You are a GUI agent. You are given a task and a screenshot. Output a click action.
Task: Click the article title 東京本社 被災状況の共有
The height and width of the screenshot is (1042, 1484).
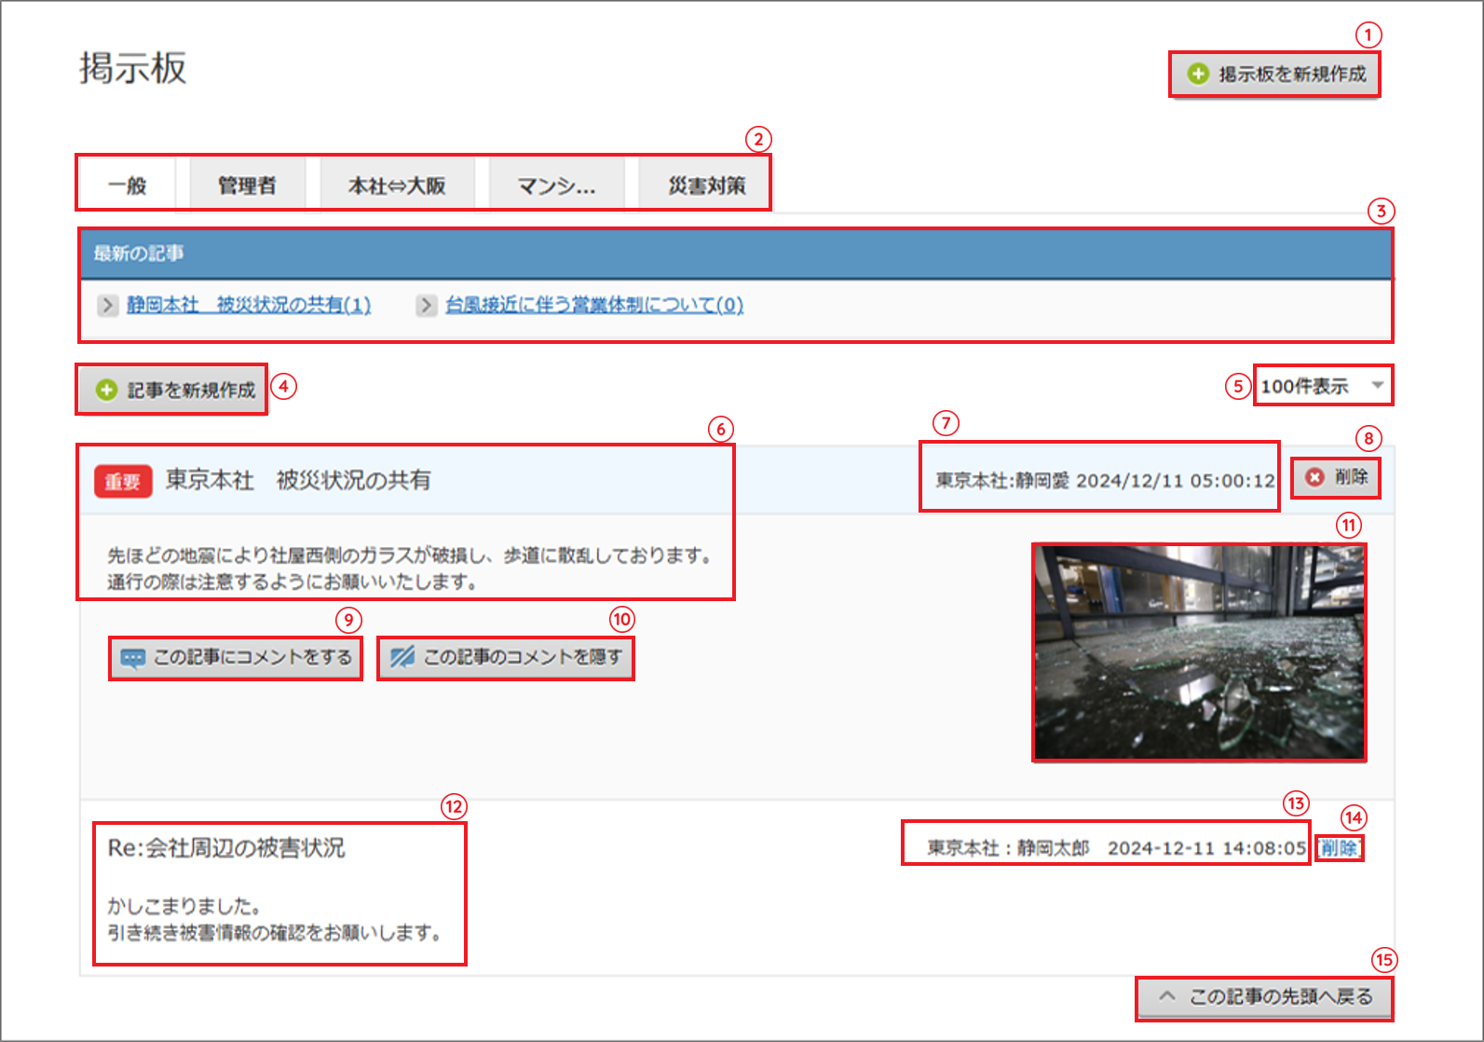point(298,480)
